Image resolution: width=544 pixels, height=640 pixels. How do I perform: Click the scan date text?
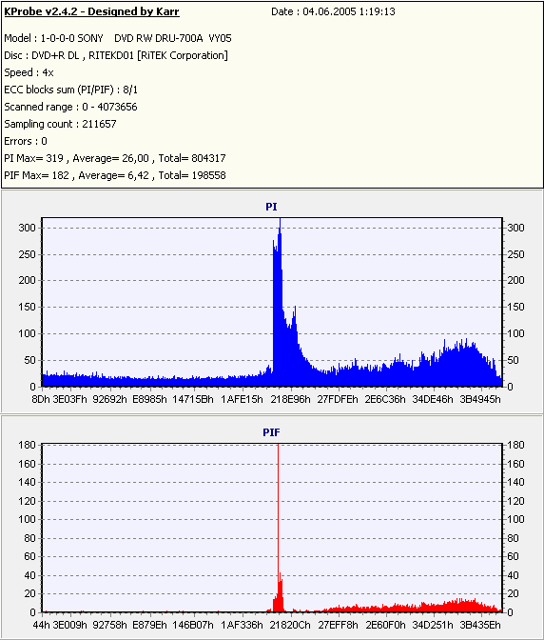tap(333, 11)
